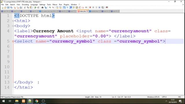The height and width of the screenshot is (104, 185).
Task: Collapse the select fold marker on line 5
Action: (13, 41)
